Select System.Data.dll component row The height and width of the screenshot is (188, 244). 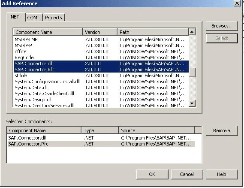101,88
